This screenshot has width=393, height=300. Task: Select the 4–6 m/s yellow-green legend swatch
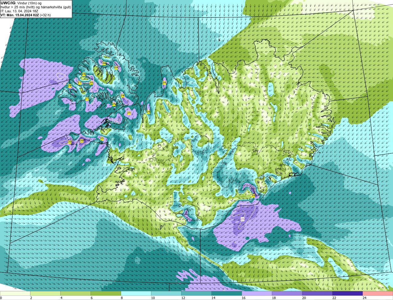pyautogui.click(x=76, y=293)
